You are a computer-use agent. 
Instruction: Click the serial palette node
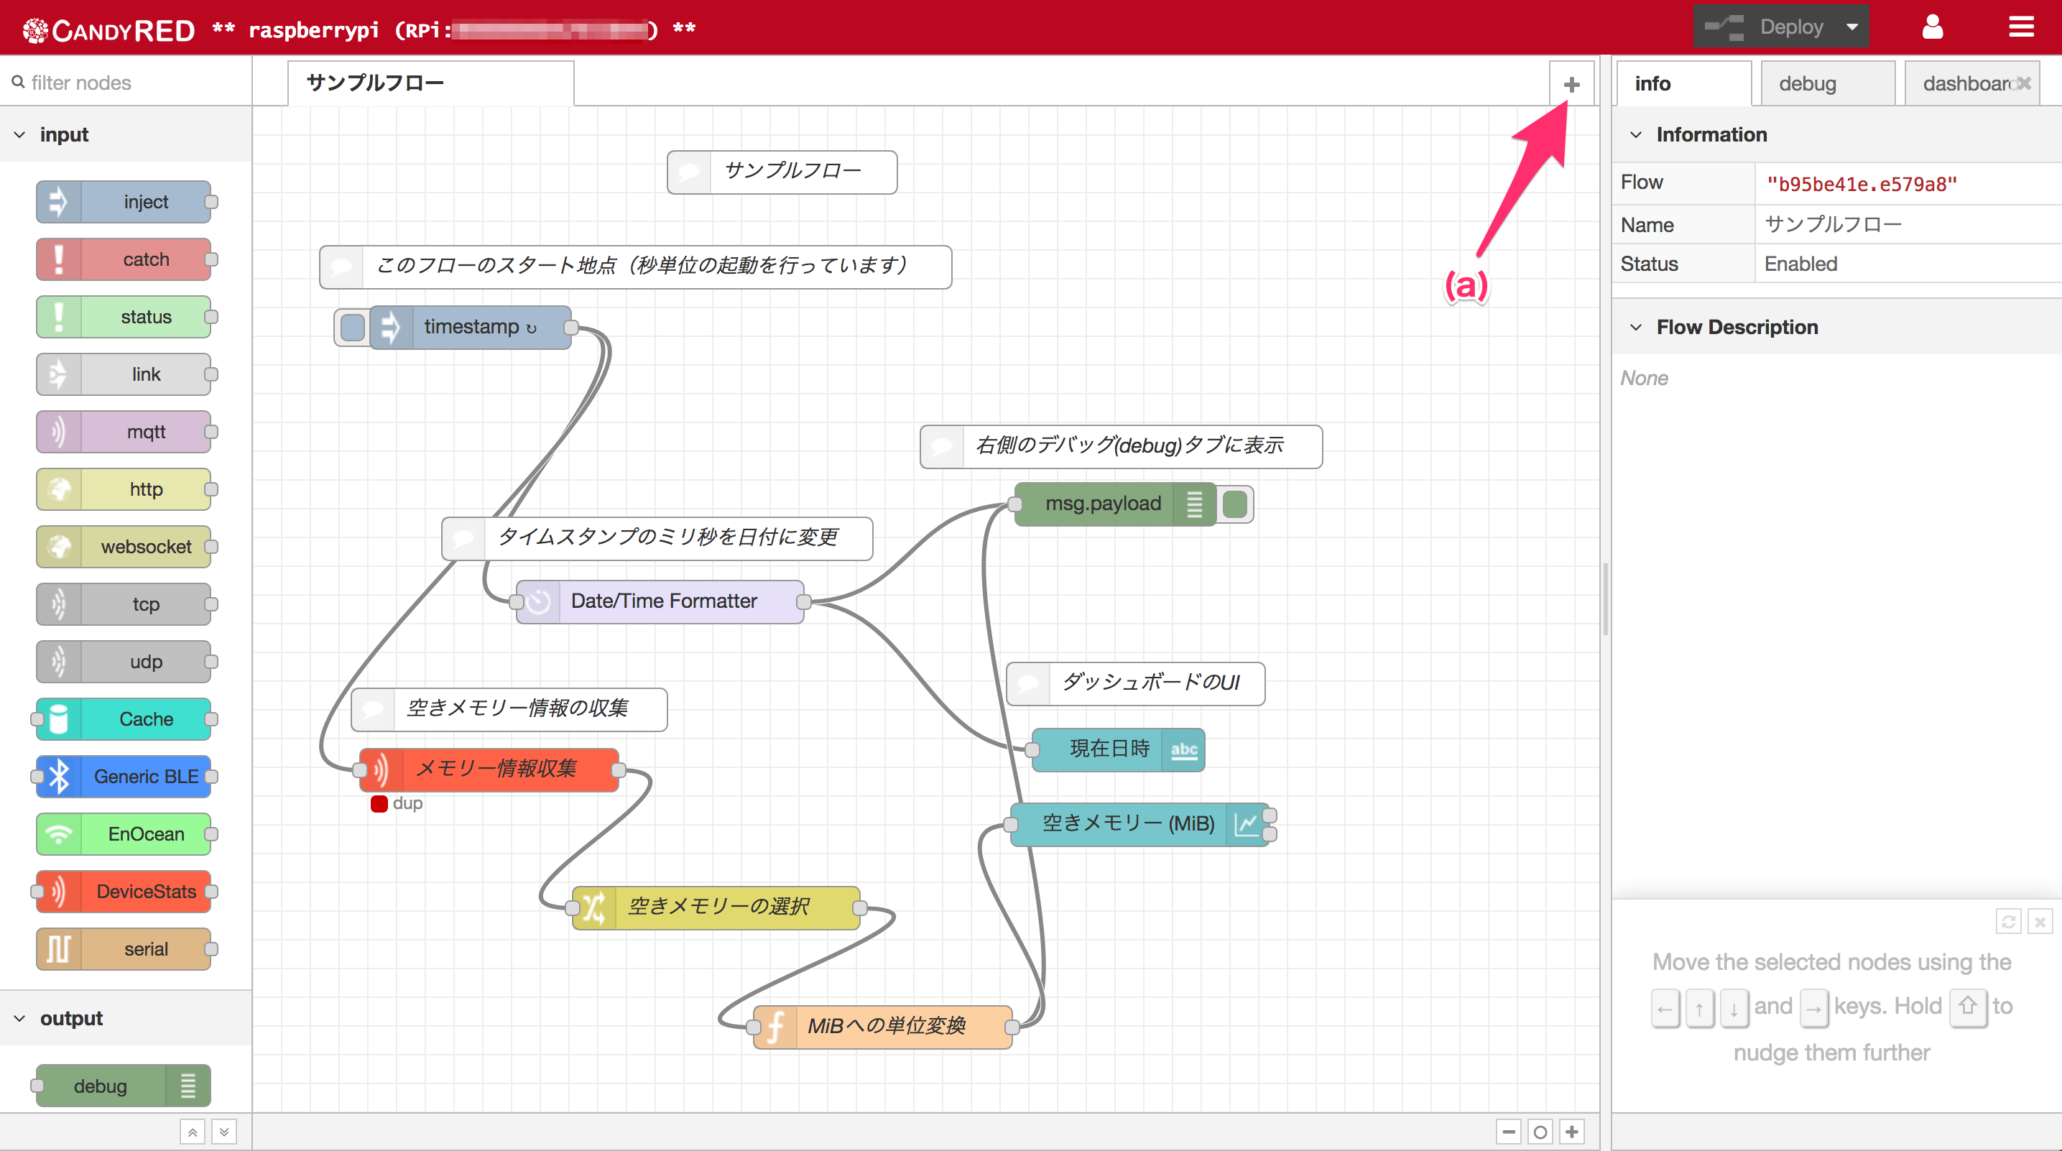[x=124, y=949]
